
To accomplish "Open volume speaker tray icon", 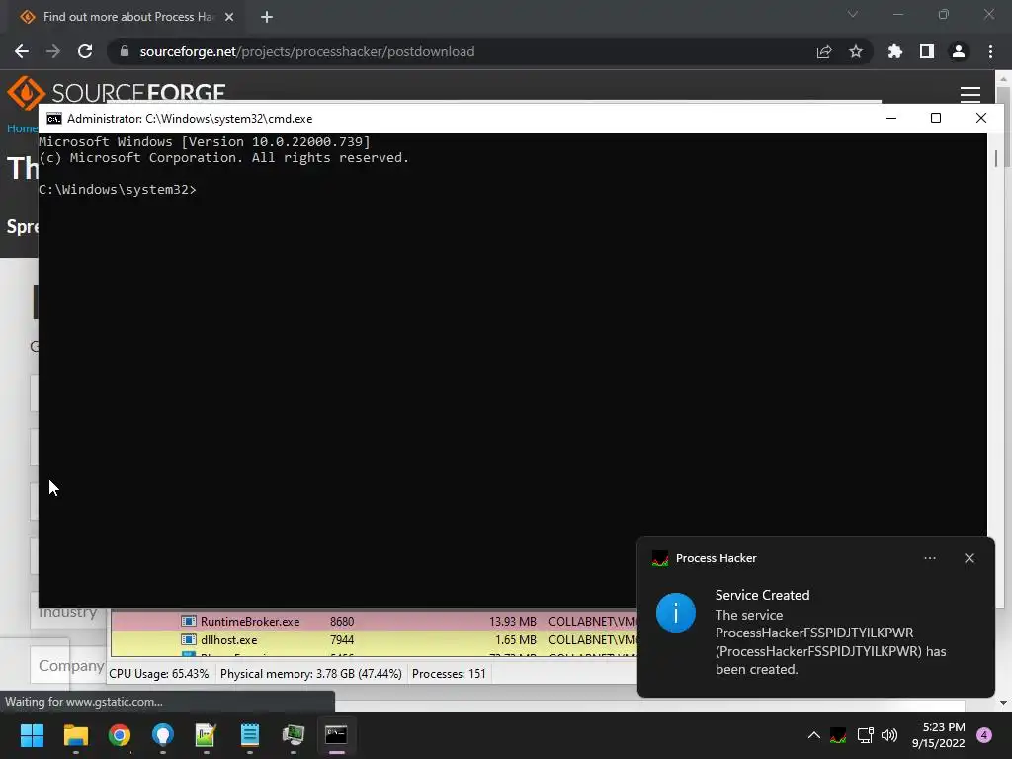I will pos(889,735).
